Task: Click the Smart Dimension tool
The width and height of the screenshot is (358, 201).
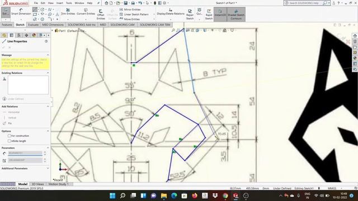Action: coord(21,12)
